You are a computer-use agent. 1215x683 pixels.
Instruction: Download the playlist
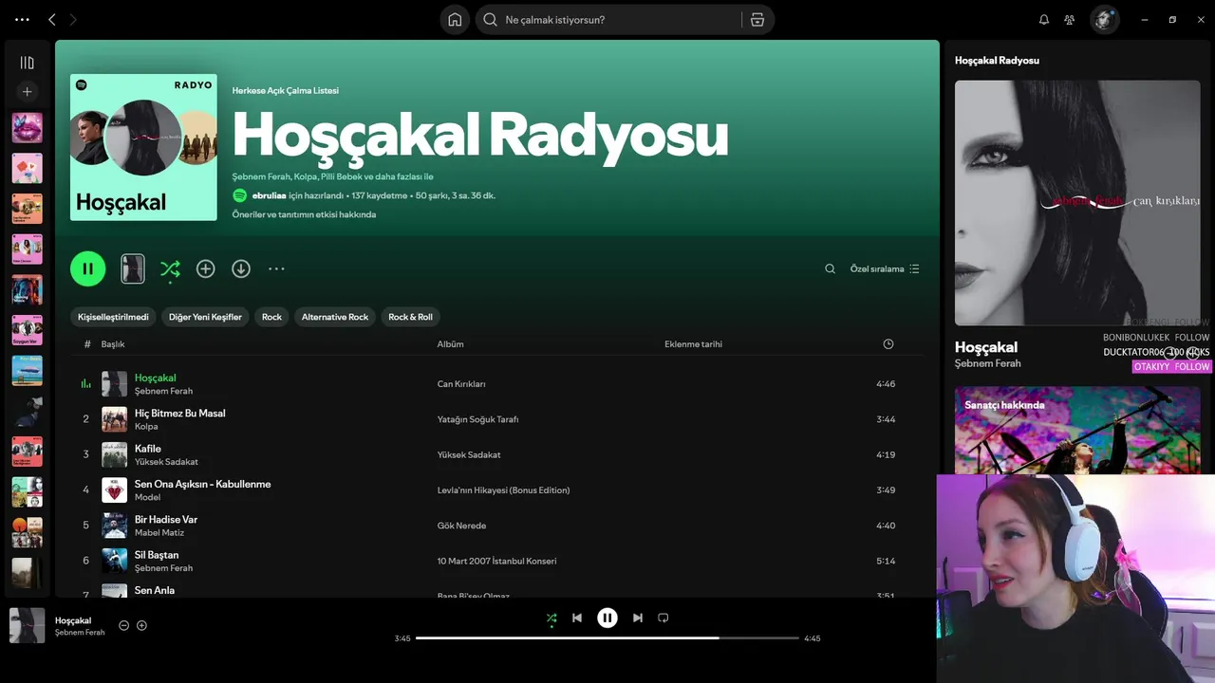(241, 268)
